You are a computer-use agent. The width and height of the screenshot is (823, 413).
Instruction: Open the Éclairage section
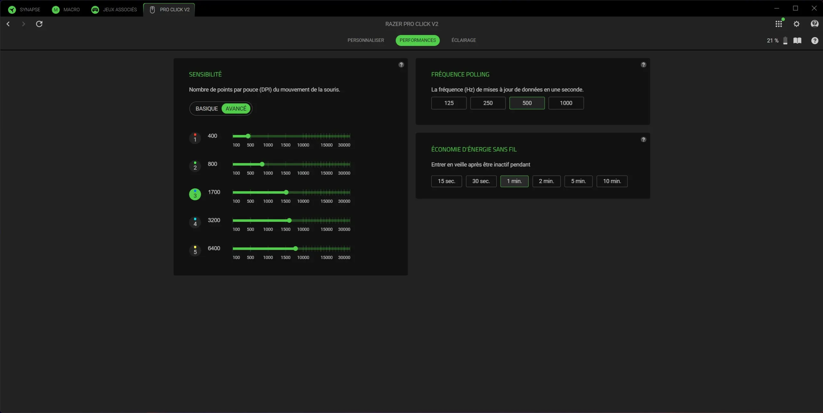tap(464, 40)
